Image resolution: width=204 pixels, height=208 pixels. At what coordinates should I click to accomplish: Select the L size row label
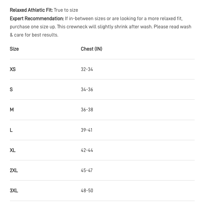[x=11, y=130]
